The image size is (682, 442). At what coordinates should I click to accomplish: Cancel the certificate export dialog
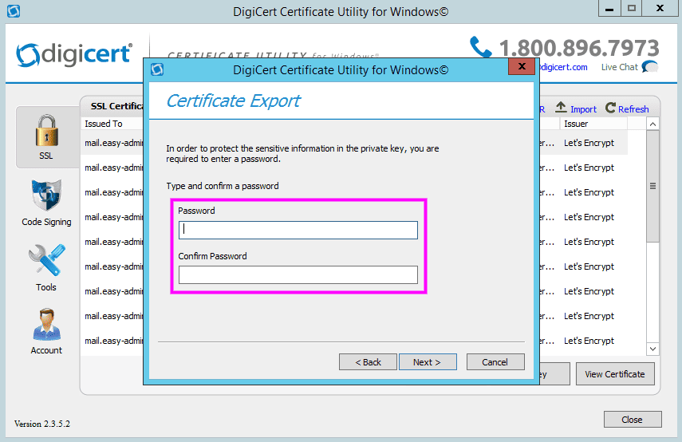coord(495,362)
